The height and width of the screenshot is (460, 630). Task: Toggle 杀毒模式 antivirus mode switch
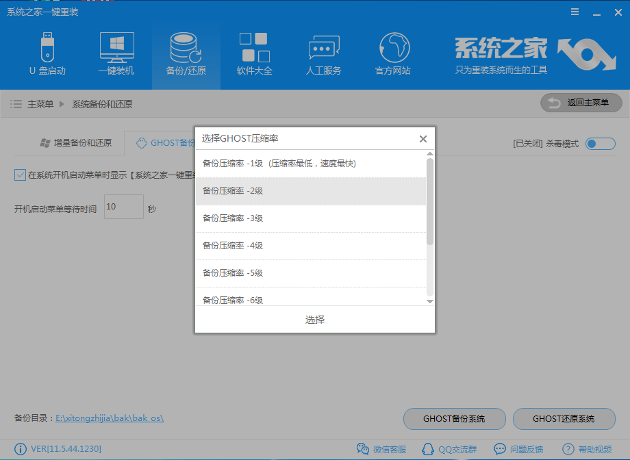[x=600, y=144]
